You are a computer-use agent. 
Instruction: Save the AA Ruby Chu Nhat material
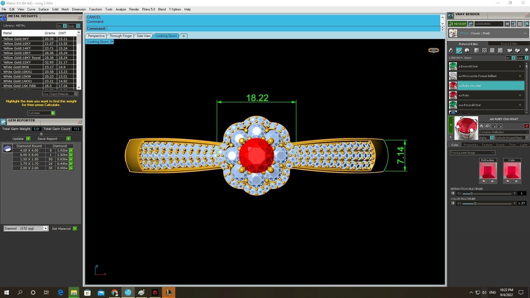coord(481,126)
